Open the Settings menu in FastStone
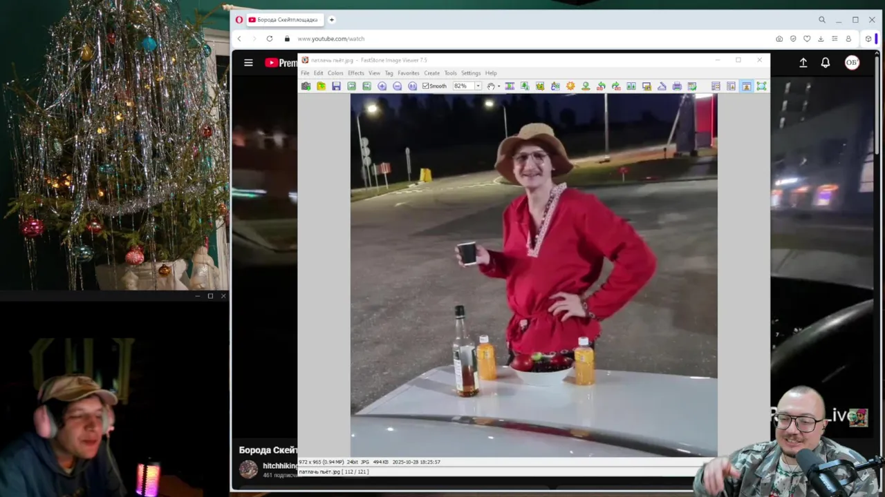Viewport: 885px width, 497px height. (x=471, y=73)
